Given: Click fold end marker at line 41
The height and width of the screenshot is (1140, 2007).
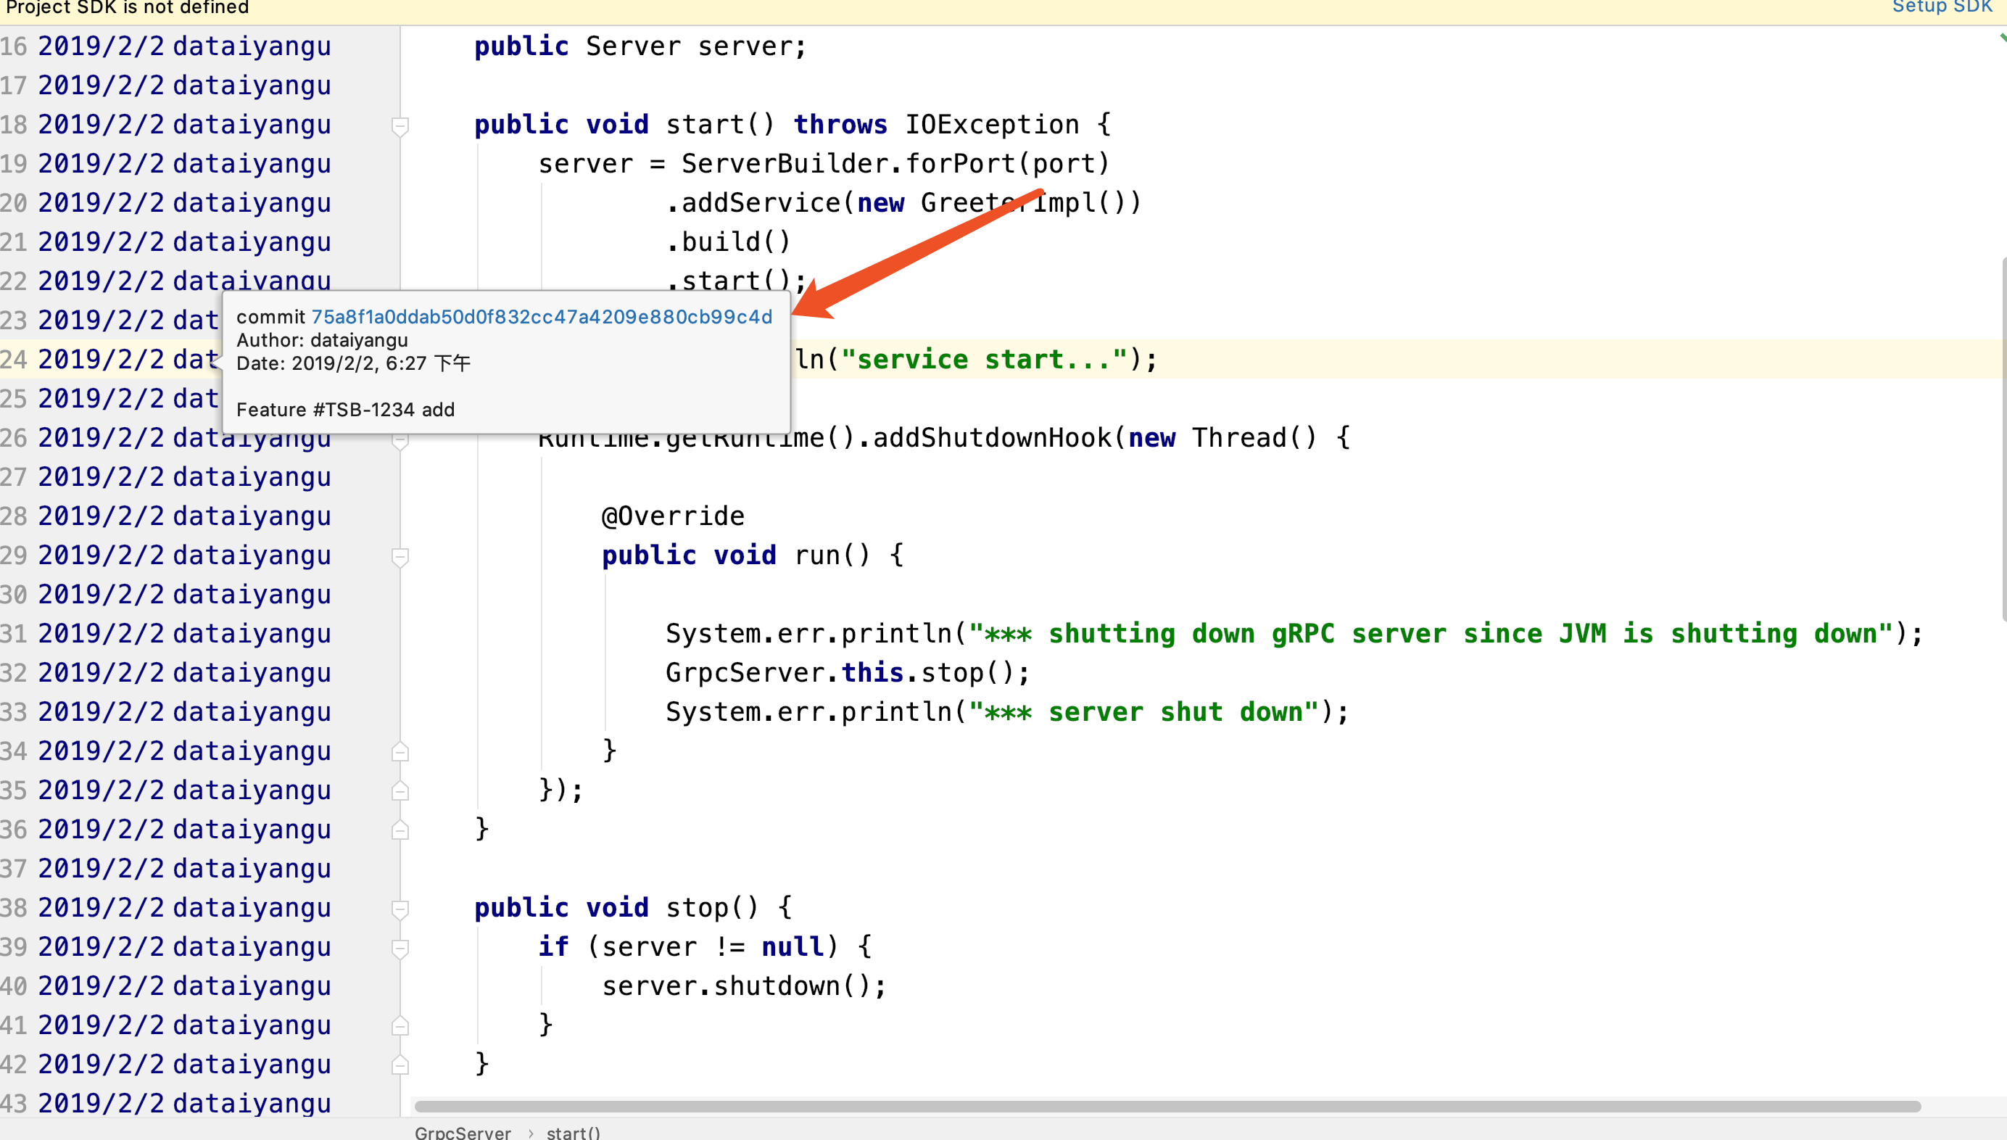Looking at the screenshot, I should pos(400,1025).
